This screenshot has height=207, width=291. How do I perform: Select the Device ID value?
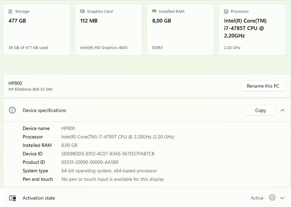108,154
